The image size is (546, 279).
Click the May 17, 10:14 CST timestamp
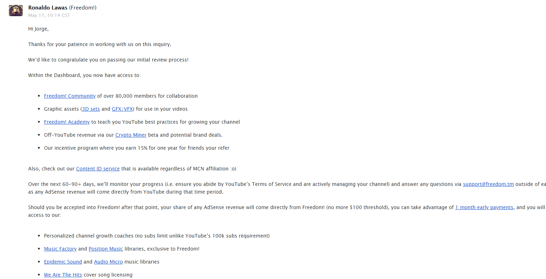coord(49,15)
